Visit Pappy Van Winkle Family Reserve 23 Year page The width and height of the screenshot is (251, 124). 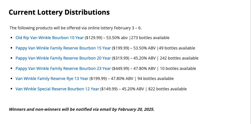(63, 68)
